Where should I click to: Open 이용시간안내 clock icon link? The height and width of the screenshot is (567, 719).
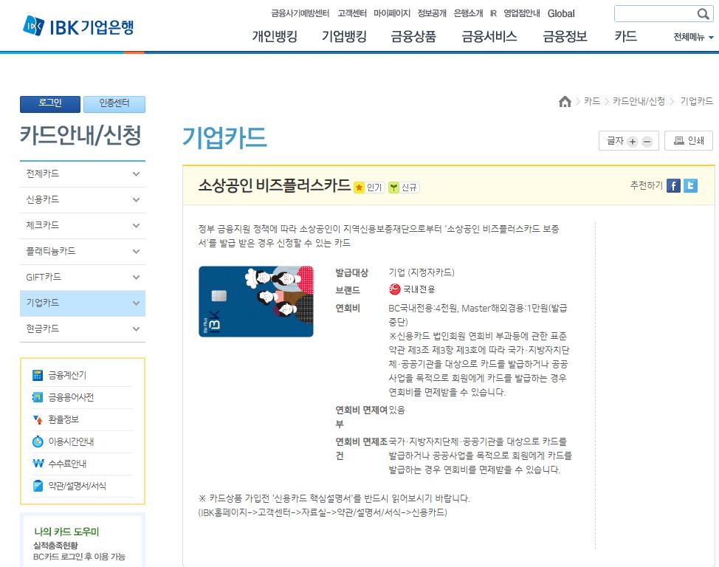tap(38, 441)
